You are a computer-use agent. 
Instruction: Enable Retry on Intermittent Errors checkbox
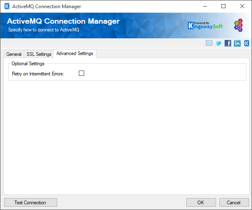81,73
